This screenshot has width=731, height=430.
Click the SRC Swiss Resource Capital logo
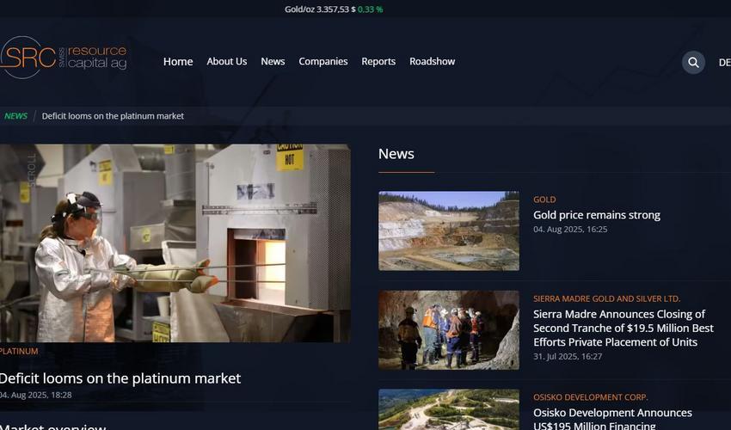pos(64,58)
